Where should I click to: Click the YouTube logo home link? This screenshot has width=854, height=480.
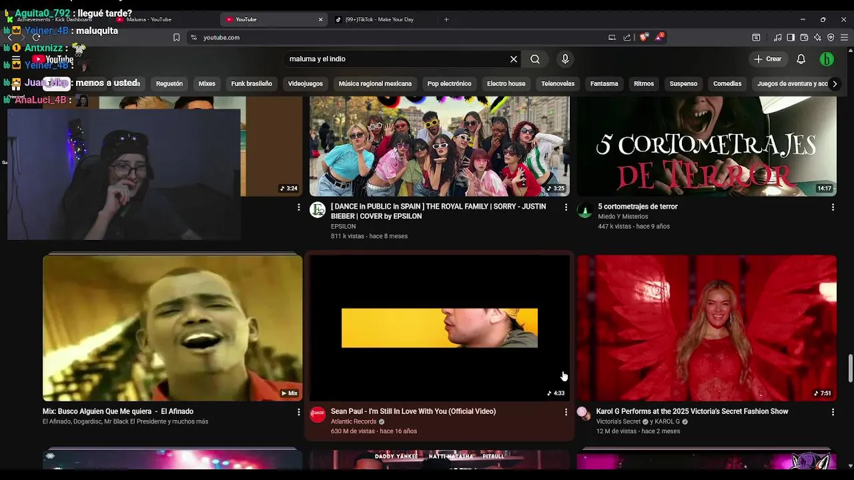click(53, 59)
